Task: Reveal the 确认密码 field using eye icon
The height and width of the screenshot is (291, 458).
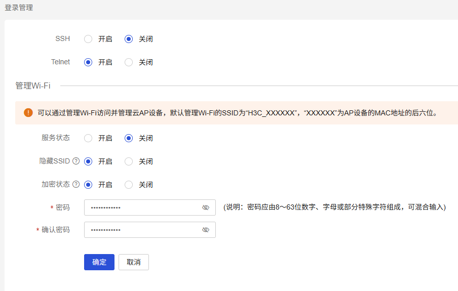Action: pyautogui.click(x=206, y=230)
